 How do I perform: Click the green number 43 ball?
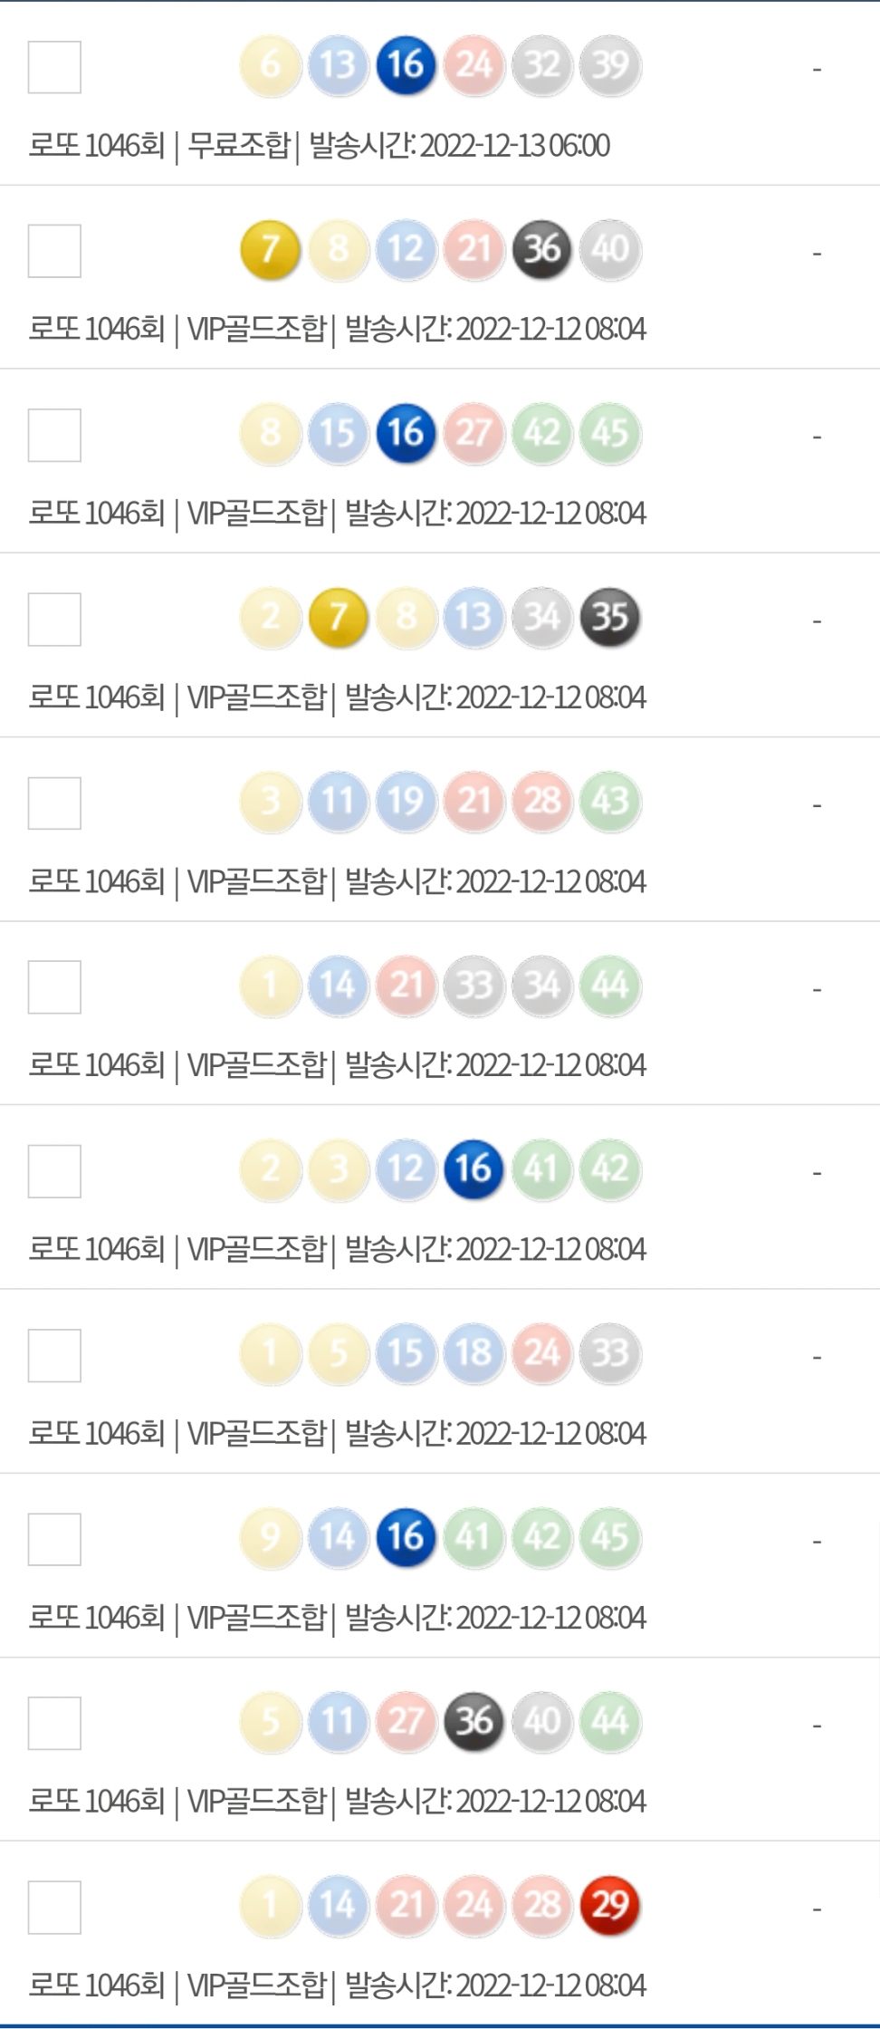tap(610, 802)
